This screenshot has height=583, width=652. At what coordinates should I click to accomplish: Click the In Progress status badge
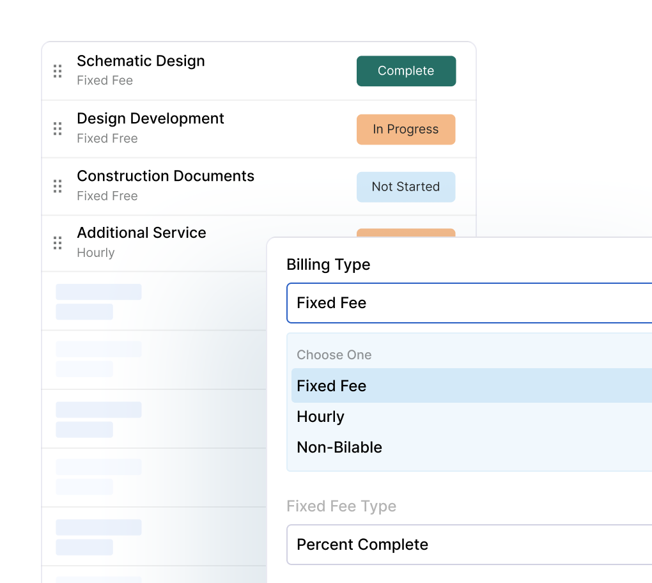[406, 129]
